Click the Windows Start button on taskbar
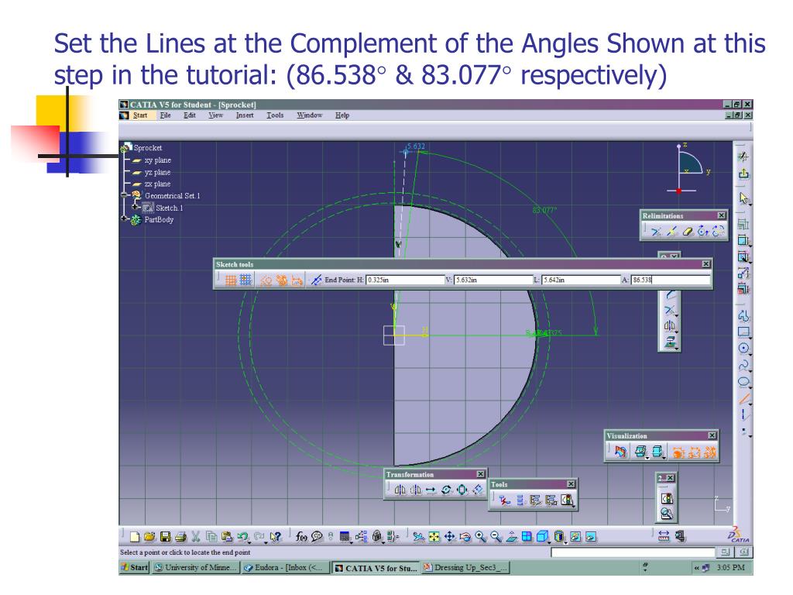793x595 pixels. coord(135,568)
